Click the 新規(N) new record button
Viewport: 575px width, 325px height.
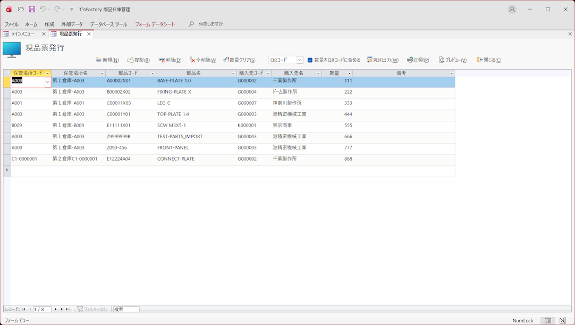pos(107,60)
